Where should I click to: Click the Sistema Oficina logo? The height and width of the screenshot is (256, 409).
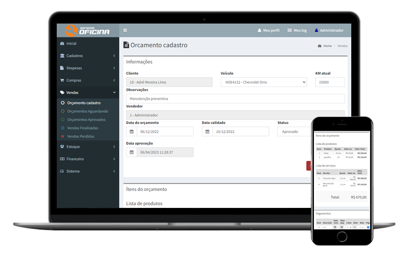tap(87, 30)
